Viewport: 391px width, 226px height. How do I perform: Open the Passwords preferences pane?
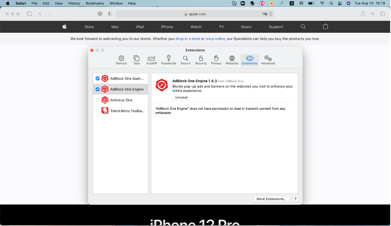[168, 60]
